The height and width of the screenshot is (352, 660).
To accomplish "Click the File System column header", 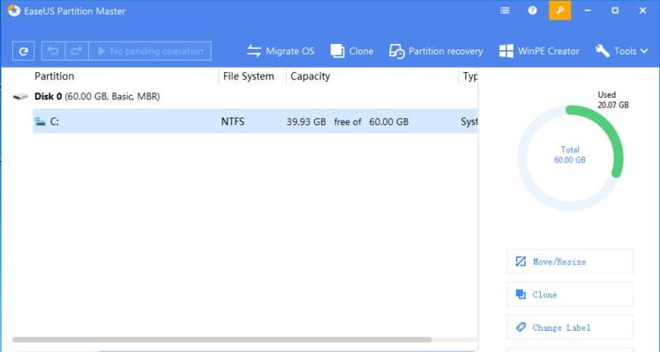I will coord(248,77).
